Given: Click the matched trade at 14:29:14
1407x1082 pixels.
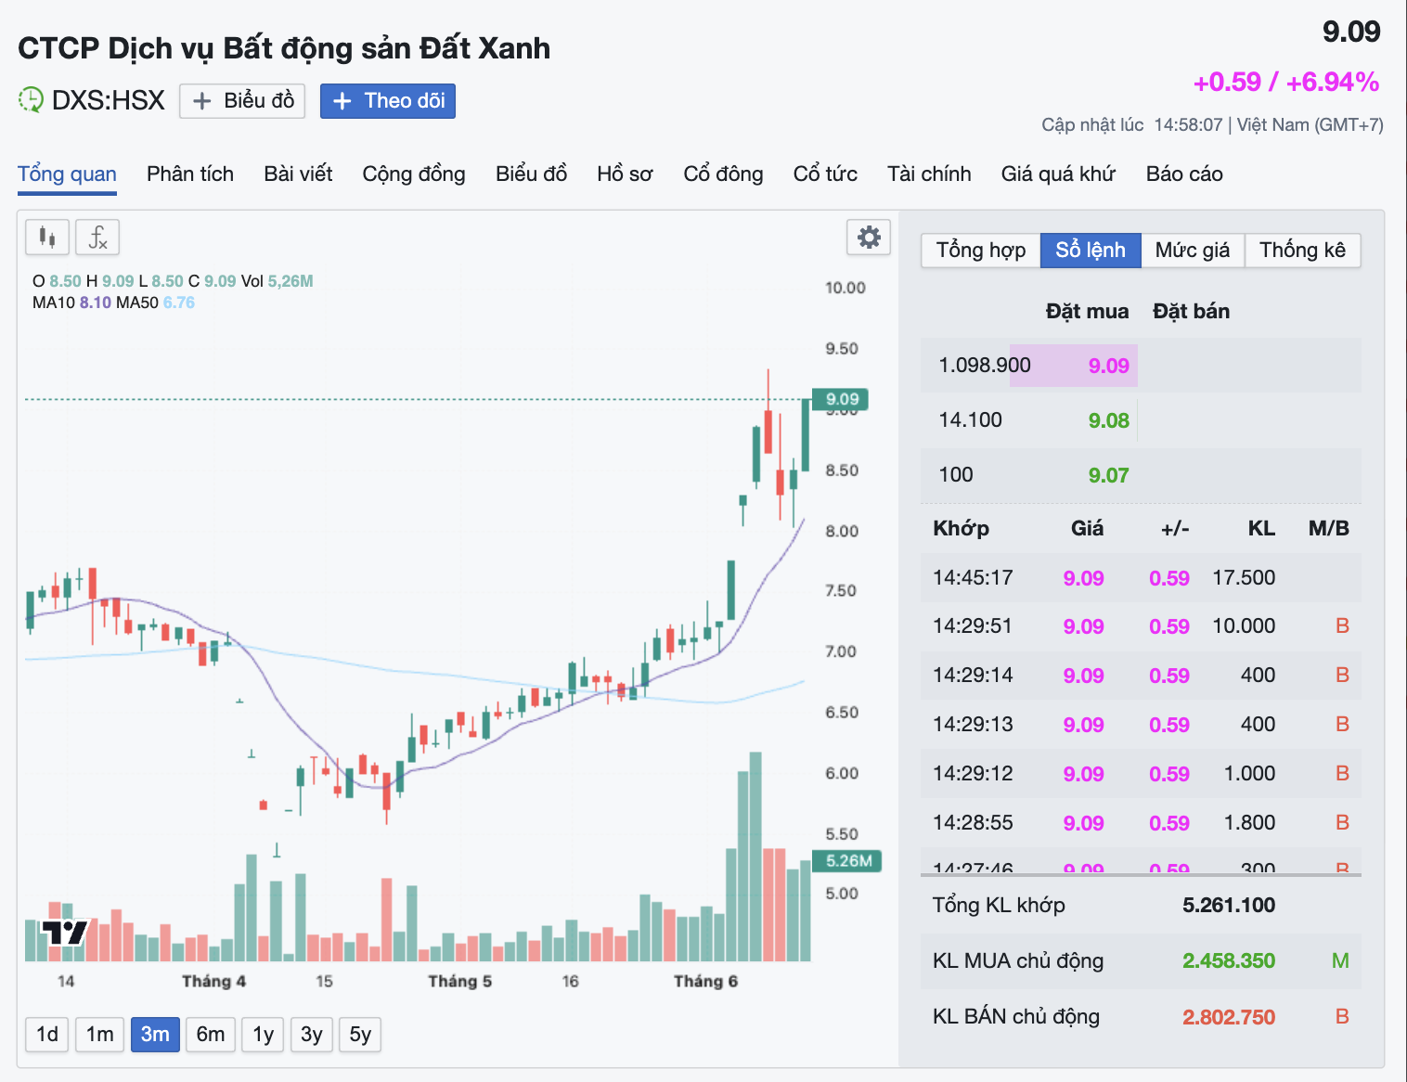Looking at the screenshot, I should [1141, 676].
